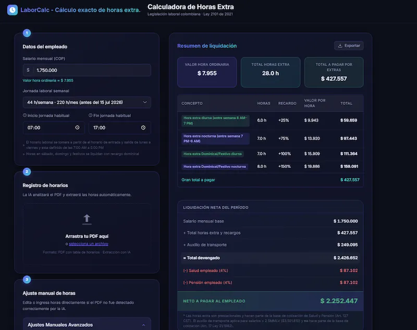Click the Total a pagar por extras card
The height and width of the screenshot is (330, 417).
tap(334, 72)
